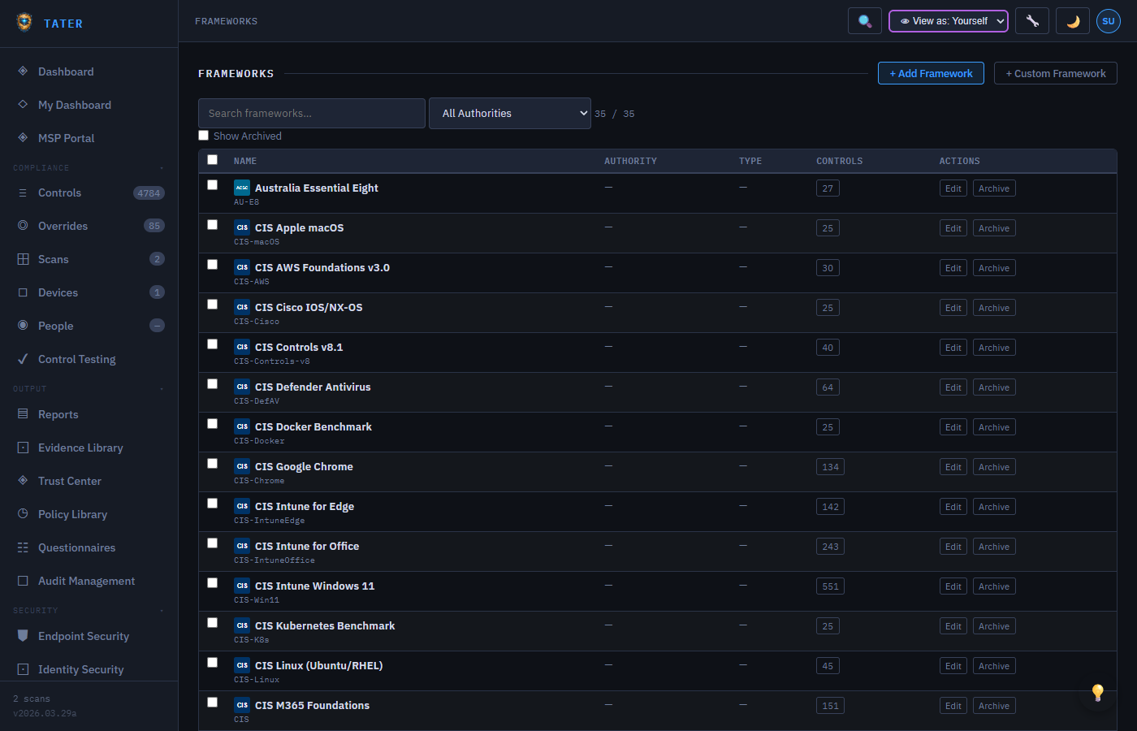Open the All Authorities dropdown
The height and width of the screenshot is (731, 1137).
point(510,113)
